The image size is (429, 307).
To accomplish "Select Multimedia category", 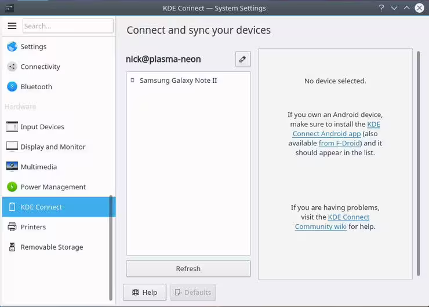I will point(59,167).
